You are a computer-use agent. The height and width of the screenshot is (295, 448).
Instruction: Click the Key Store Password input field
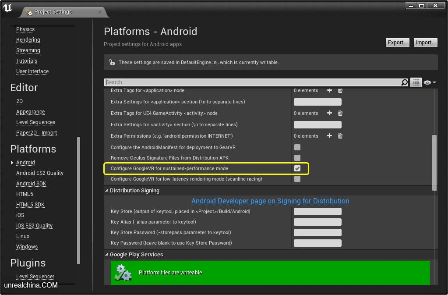pyautogui.click(x=317, y=232)
